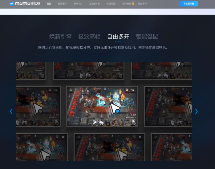
Task: Switch to the 智能键鼠 tab
Action: (x=147, y=37)
